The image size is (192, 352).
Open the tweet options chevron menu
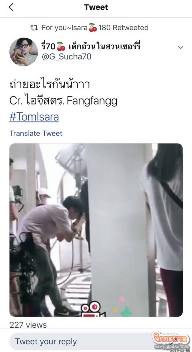[x=181, y=47]
